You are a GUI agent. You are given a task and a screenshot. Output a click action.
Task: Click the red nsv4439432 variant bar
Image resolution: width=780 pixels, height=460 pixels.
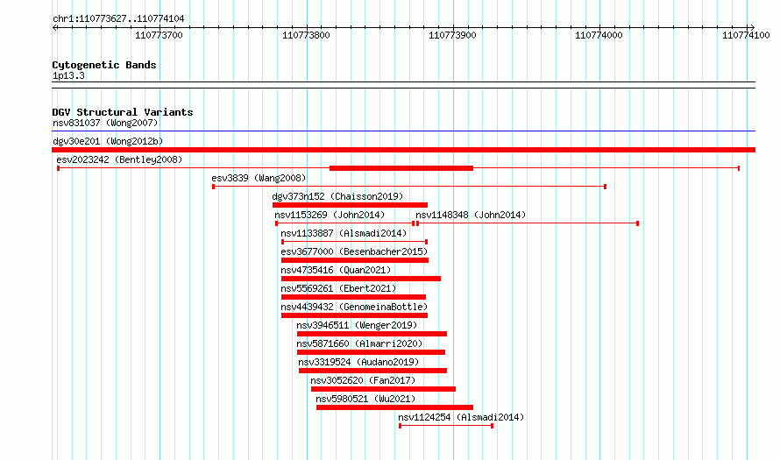[354, 315]
